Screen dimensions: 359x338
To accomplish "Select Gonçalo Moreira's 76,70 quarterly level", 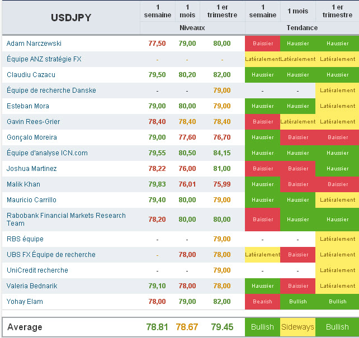I will pos(222,137).
